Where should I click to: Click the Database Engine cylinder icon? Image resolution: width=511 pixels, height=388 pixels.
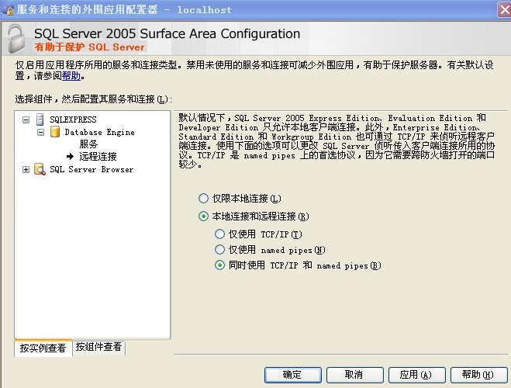coord(55,132)
